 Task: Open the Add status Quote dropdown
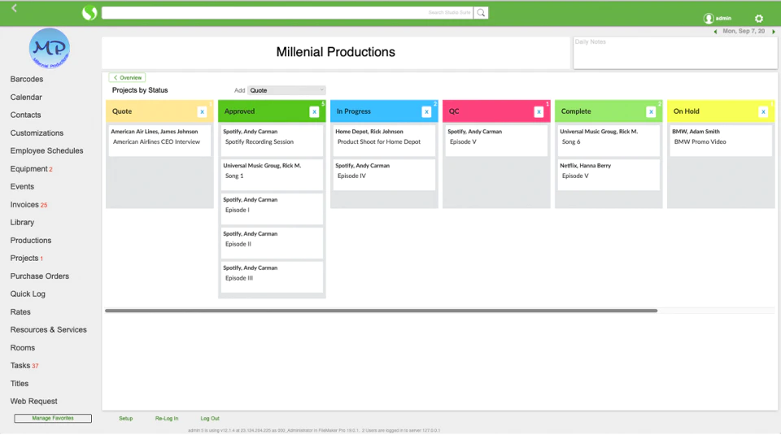286,90
